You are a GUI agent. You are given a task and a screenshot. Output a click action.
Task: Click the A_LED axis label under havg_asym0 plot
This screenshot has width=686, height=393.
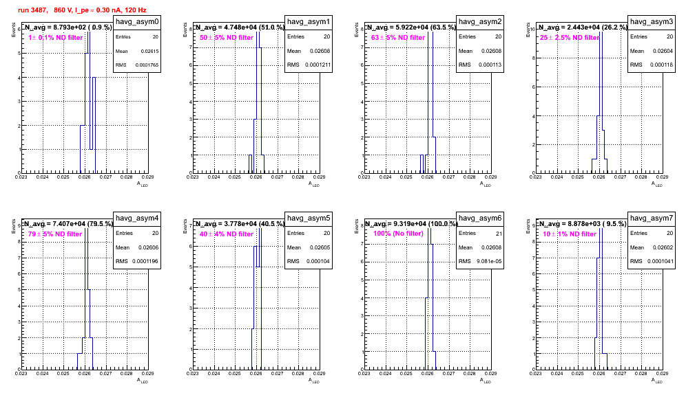[x=143, y=184]
